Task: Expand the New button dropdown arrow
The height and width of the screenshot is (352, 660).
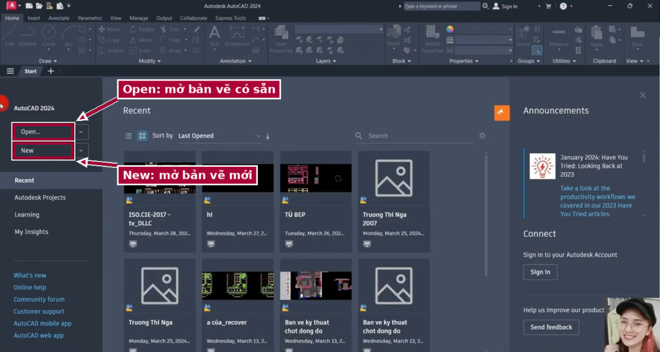Action: point(81,151)
